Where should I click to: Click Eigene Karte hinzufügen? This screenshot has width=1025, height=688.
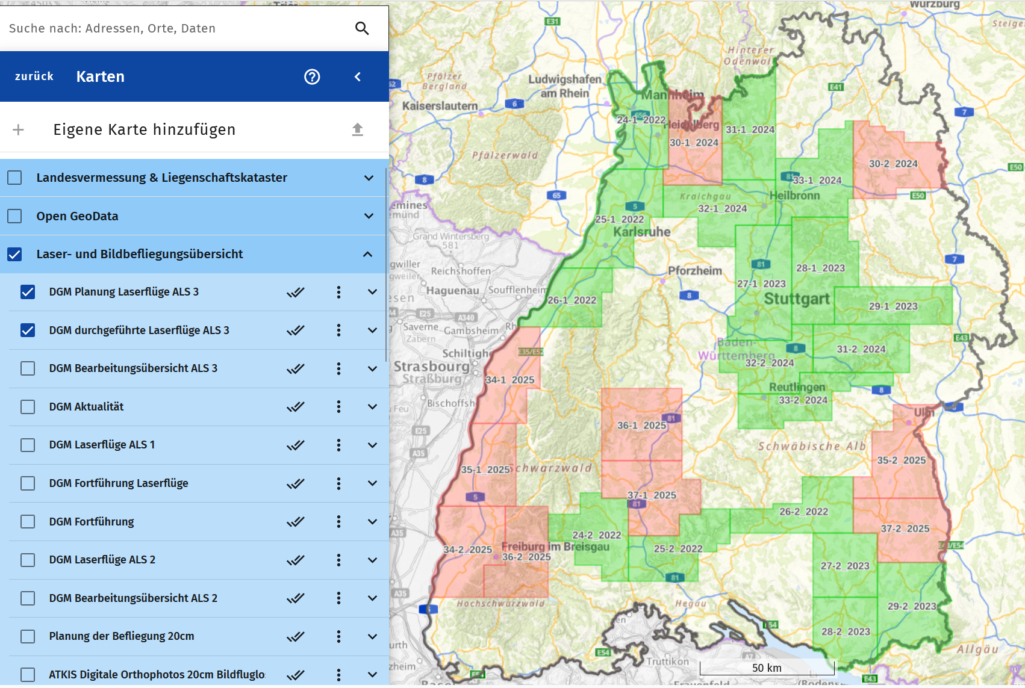pos(144,129)
